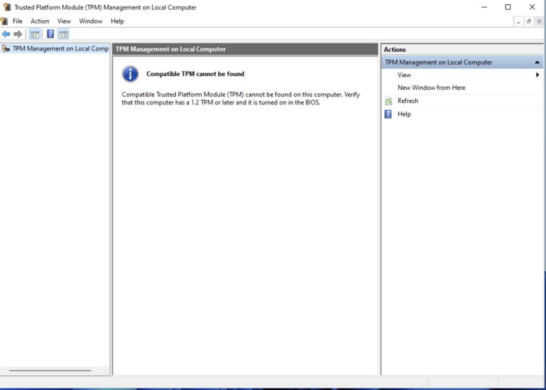
Task: Click the Refresh icon in the Actions pane
Action: pyautogui.click(x=389, y=101)
